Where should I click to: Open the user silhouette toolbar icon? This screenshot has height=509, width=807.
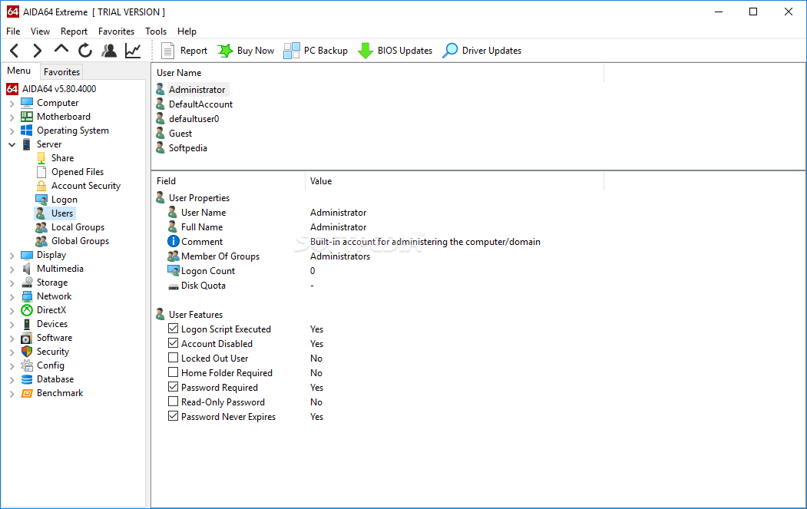108,51
